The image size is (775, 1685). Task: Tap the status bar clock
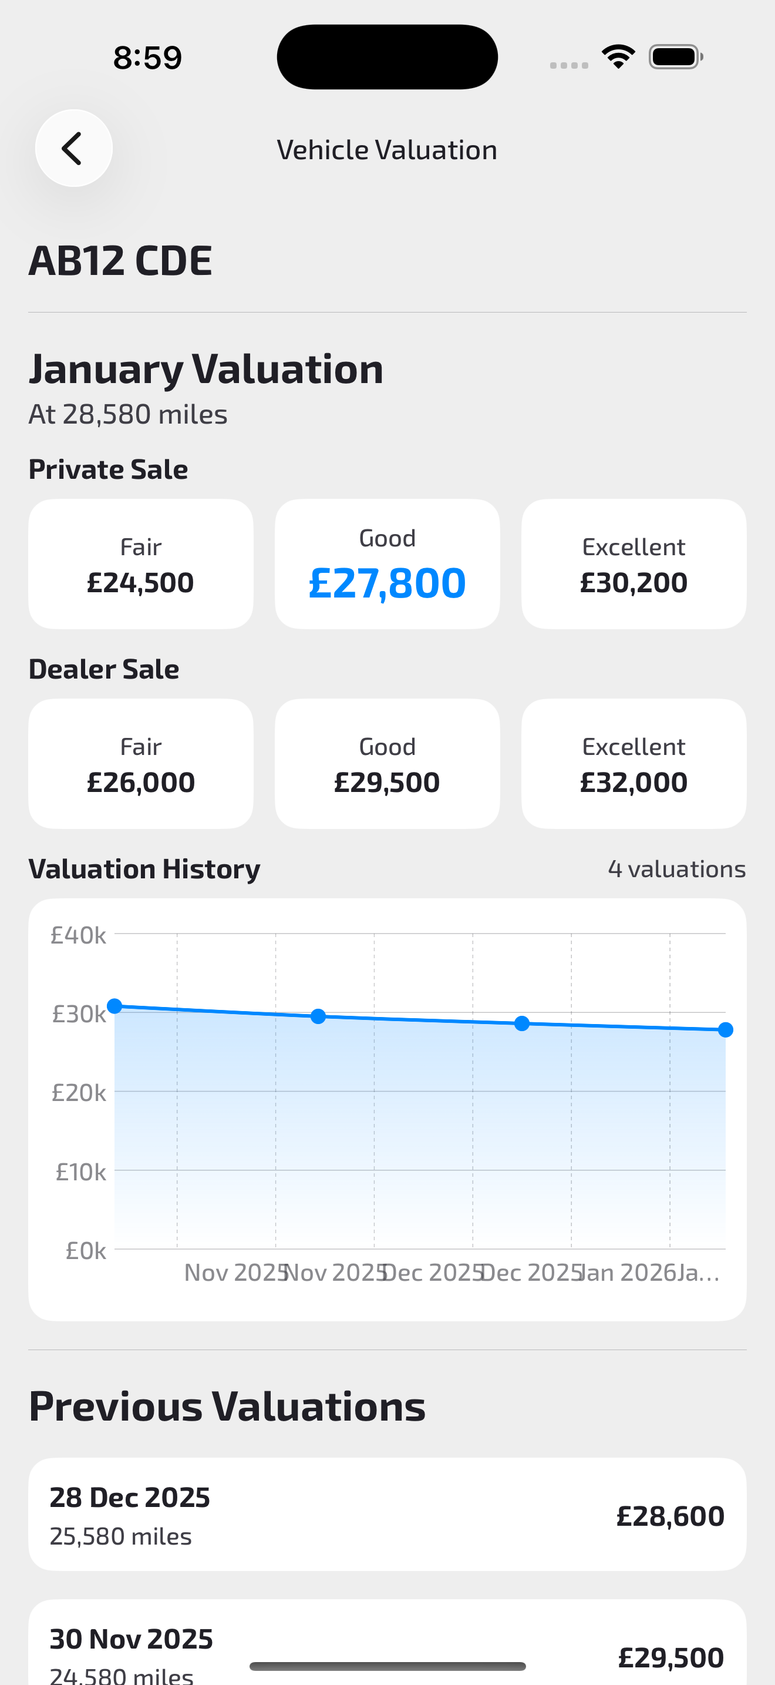[x=148, y=58]
